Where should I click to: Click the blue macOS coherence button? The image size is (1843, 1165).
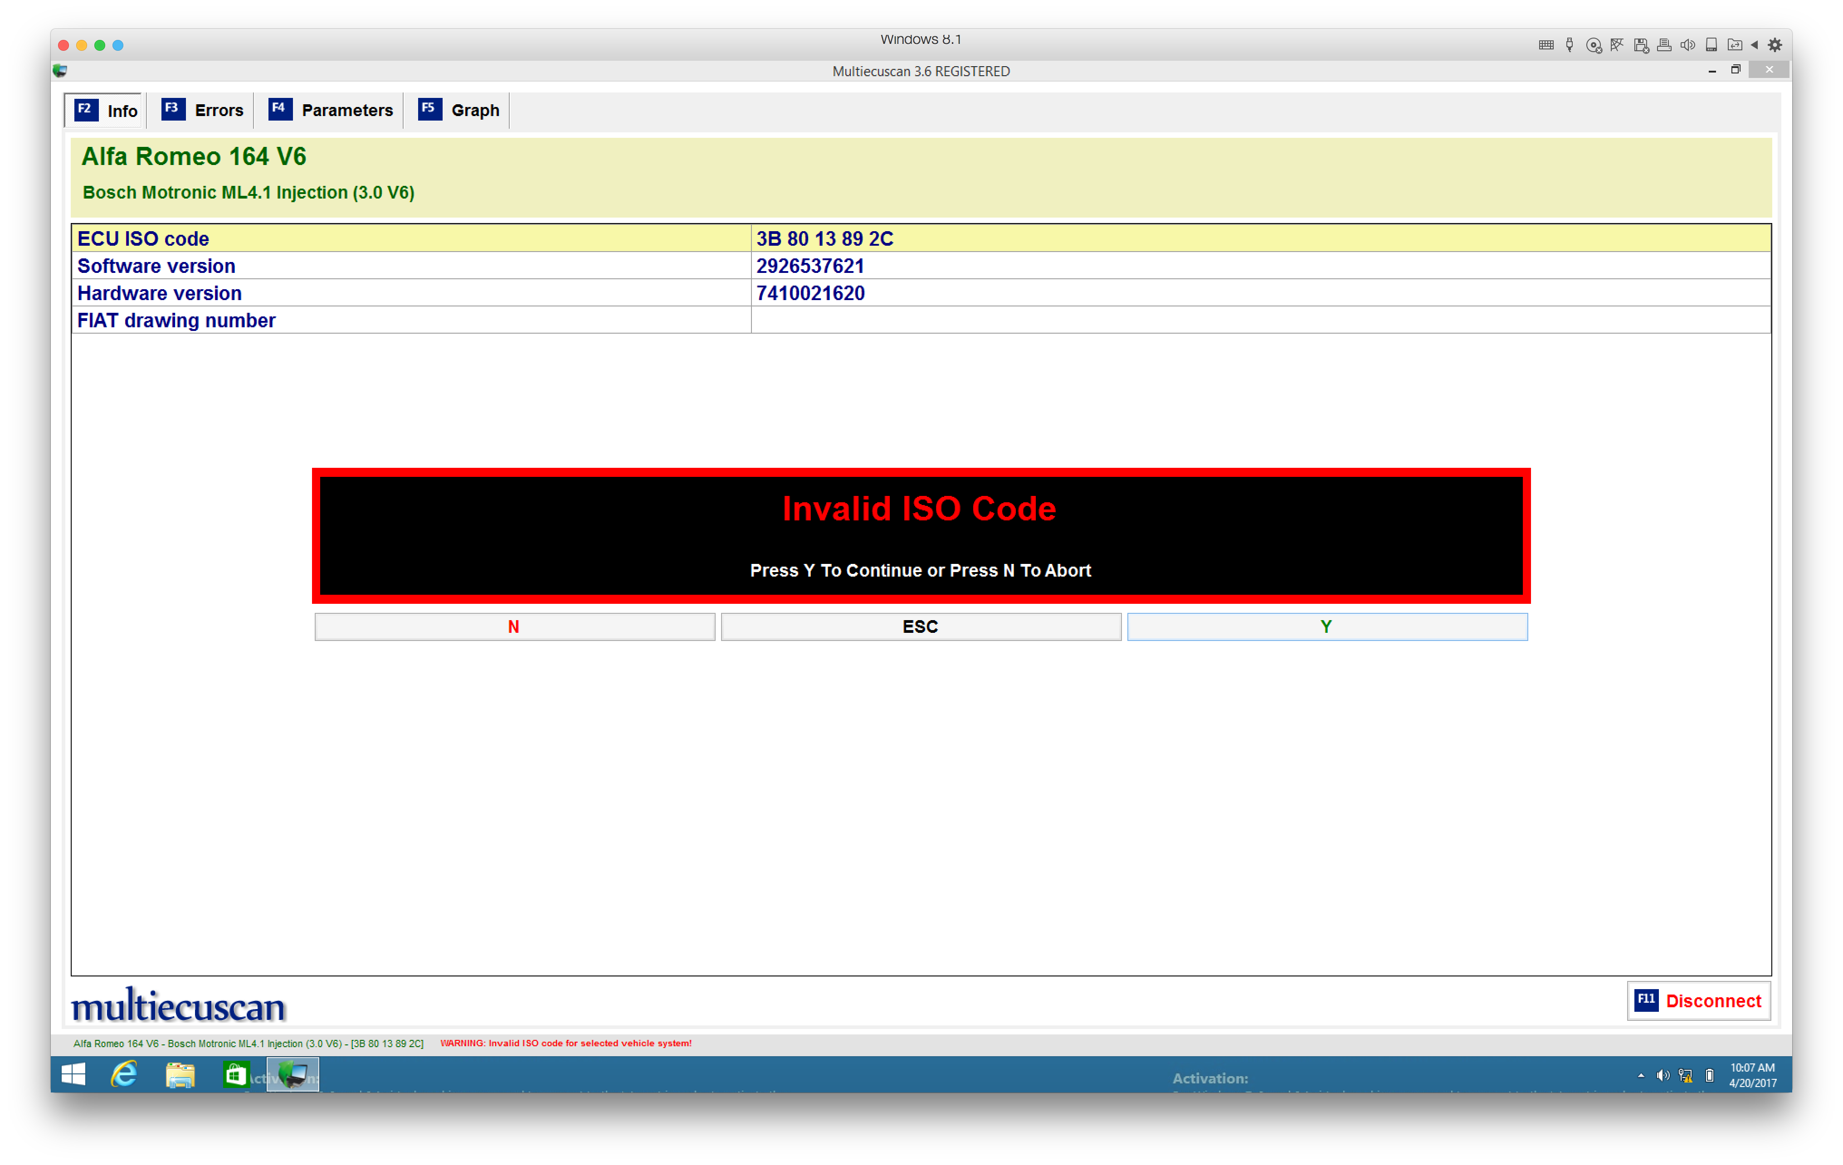118,45
